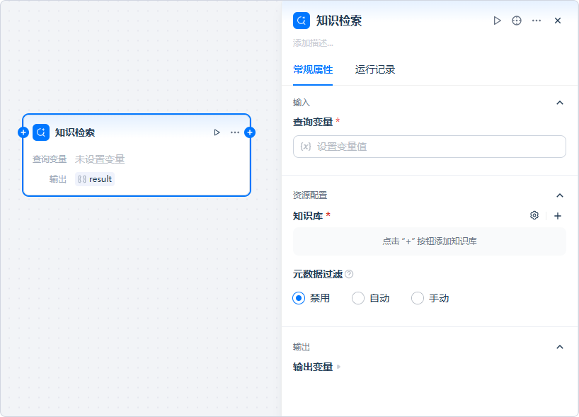Screen dimensions: 579x417
Task: Collapse the 输出 section
Action: click(x=560, y=347)
